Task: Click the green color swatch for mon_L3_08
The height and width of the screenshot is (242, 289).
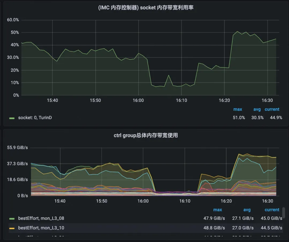Action: [x=12, y=219]
